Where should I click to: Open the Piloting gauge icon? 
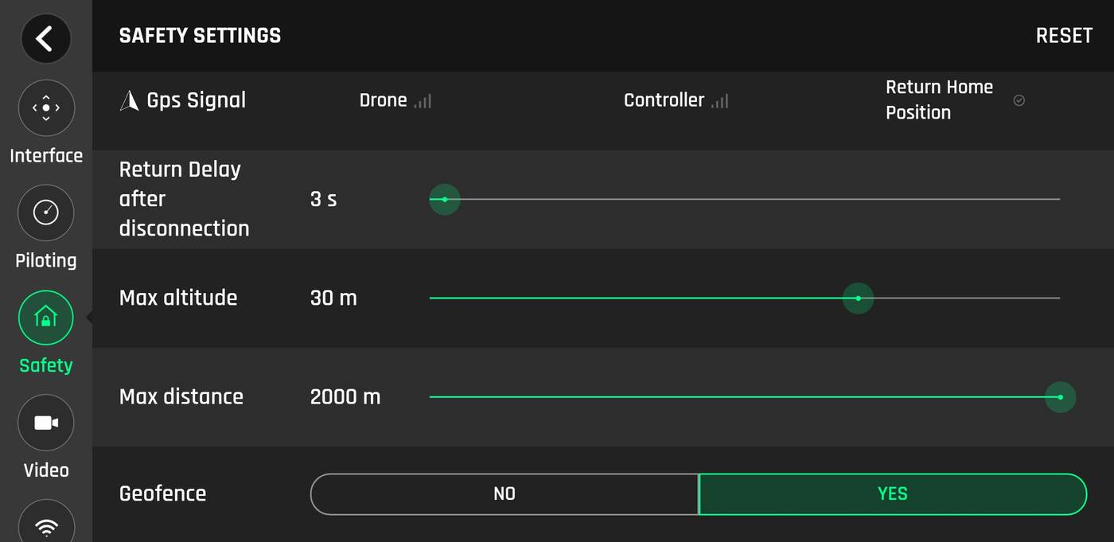[x=46, y=213]
